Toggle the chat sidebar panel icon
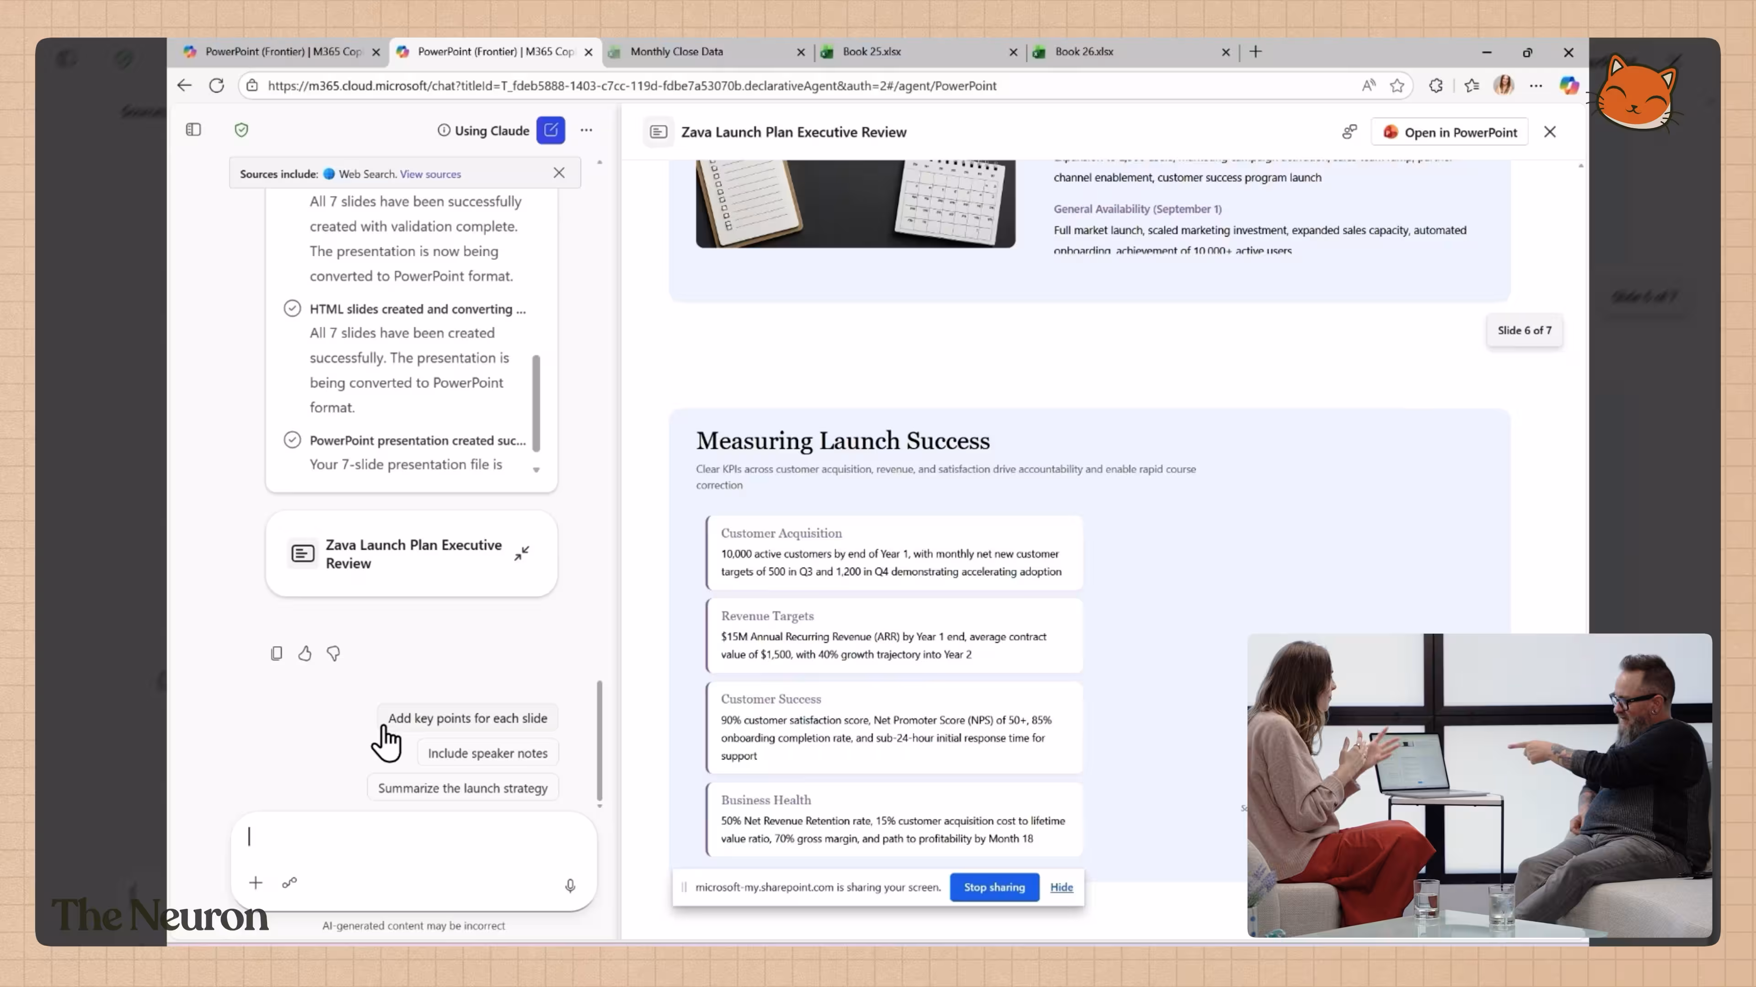The width and height of the screenshot is (1756, 987). [x=193, y=129]
